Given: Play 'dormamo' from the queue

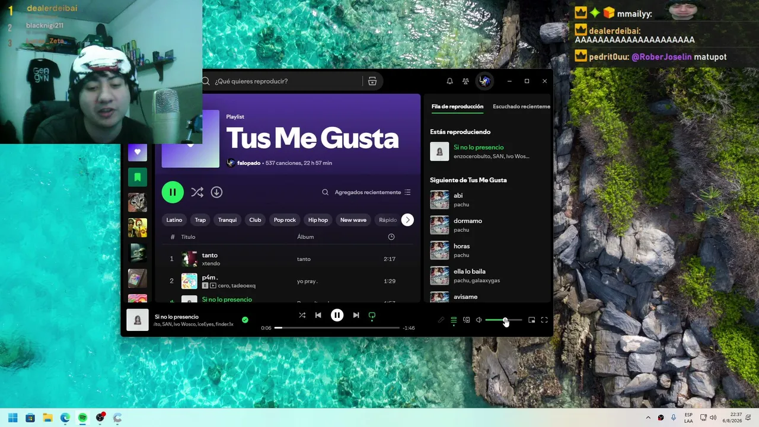Looking at the screenshot, I should tap(487, 225).
